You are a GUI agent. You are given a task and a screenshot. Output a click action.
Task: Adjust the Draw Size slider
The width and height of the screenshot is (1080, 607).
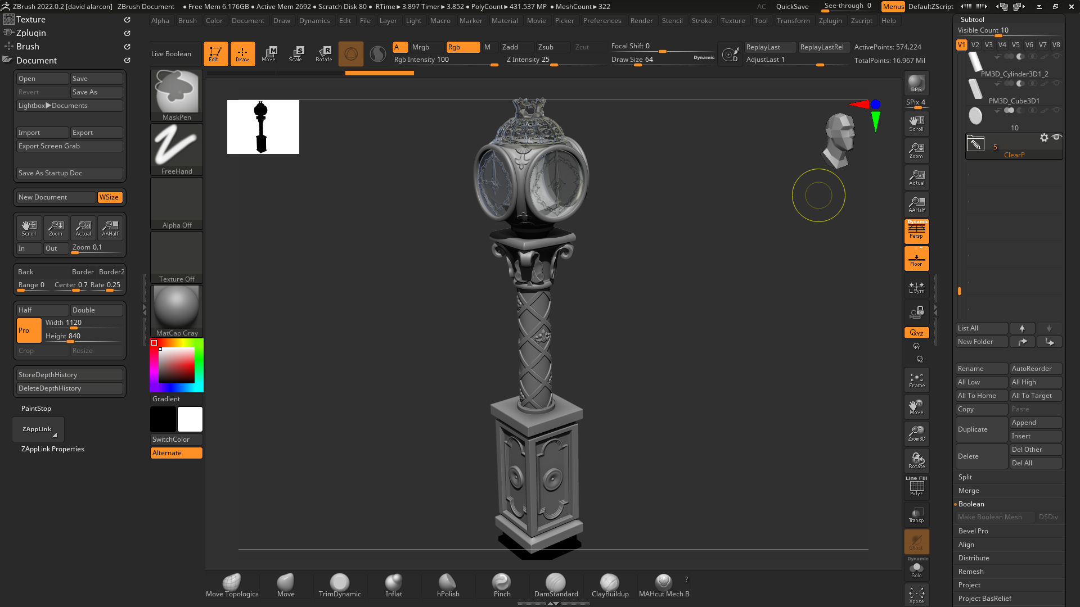click(x=663, y=60)
